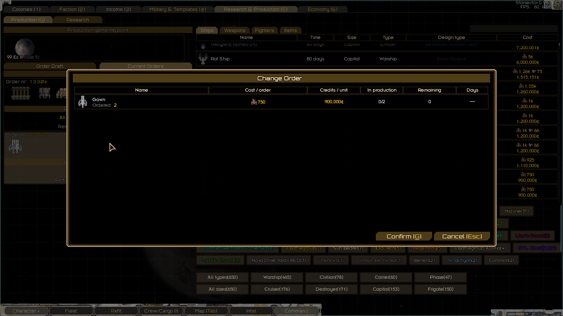Open the Economy (6) tab

tap(323, 9)
